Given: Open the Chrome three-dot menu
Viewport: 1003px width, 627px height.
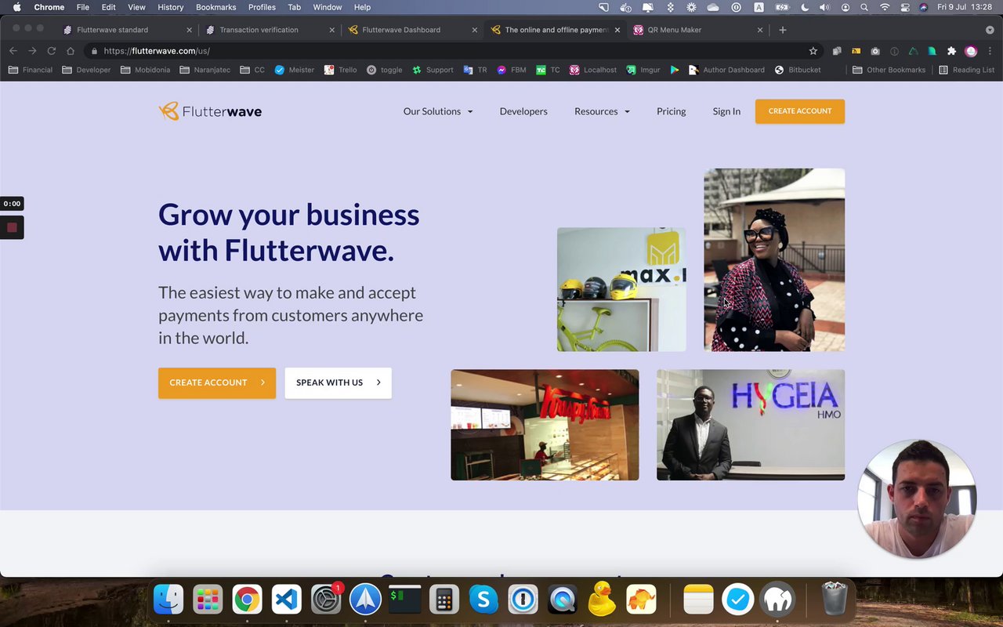Looking at the screenshot, I should pyautogui.click(x=990, y=51).
